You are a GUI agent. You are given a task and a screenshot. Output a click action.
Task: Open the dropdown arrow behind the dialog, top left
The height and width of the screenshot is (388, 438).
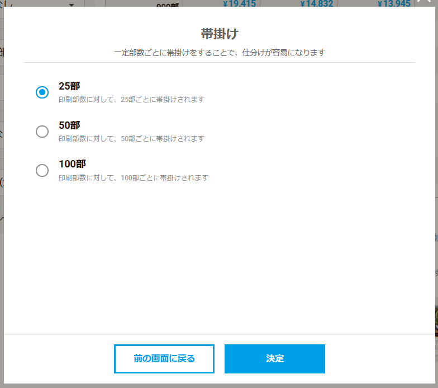click(71, 4)
